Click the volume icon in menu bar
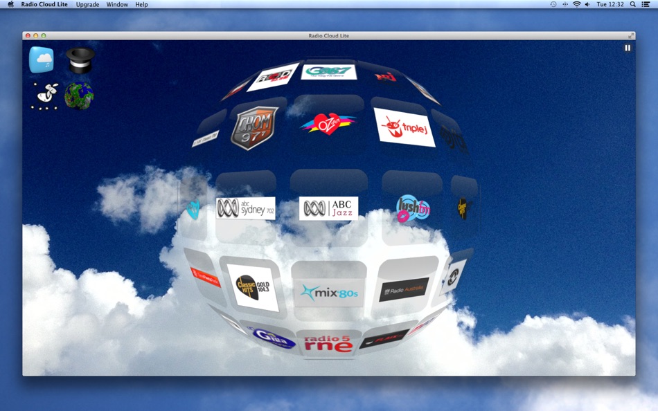Viewport: 658px width, 411px height. point(587,4)
